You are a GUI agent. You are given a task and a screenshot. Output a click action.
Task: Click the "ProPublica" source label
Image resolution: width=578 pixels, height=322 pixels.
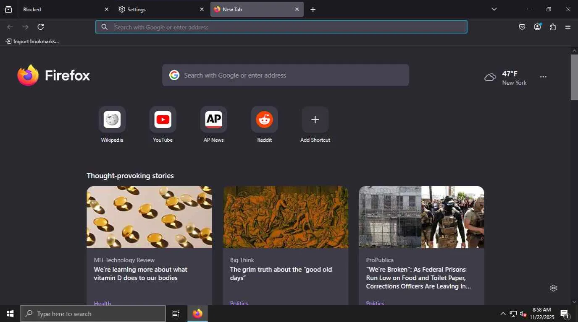coord(380,260)
